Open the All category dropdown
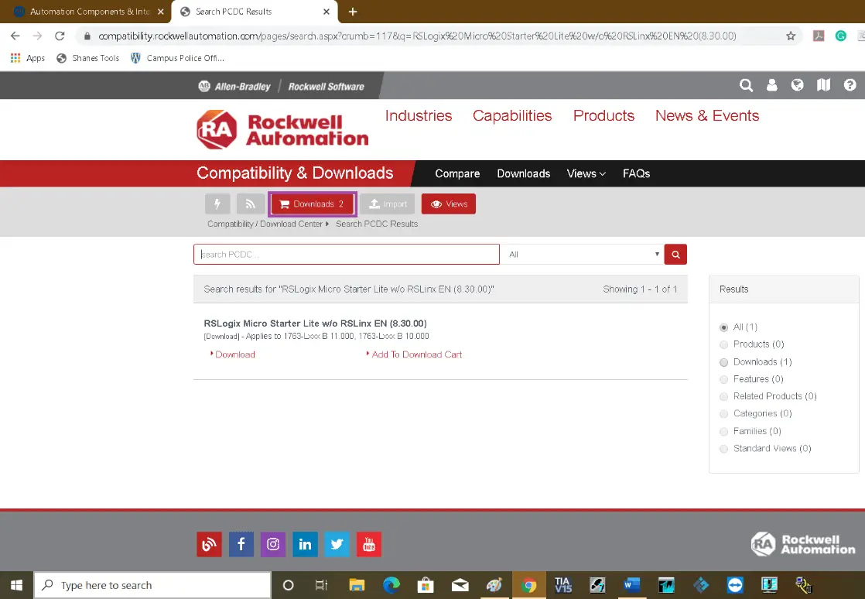Image resolution: width=865 pixels, height=599 pixels. click(x=582, y=255)
